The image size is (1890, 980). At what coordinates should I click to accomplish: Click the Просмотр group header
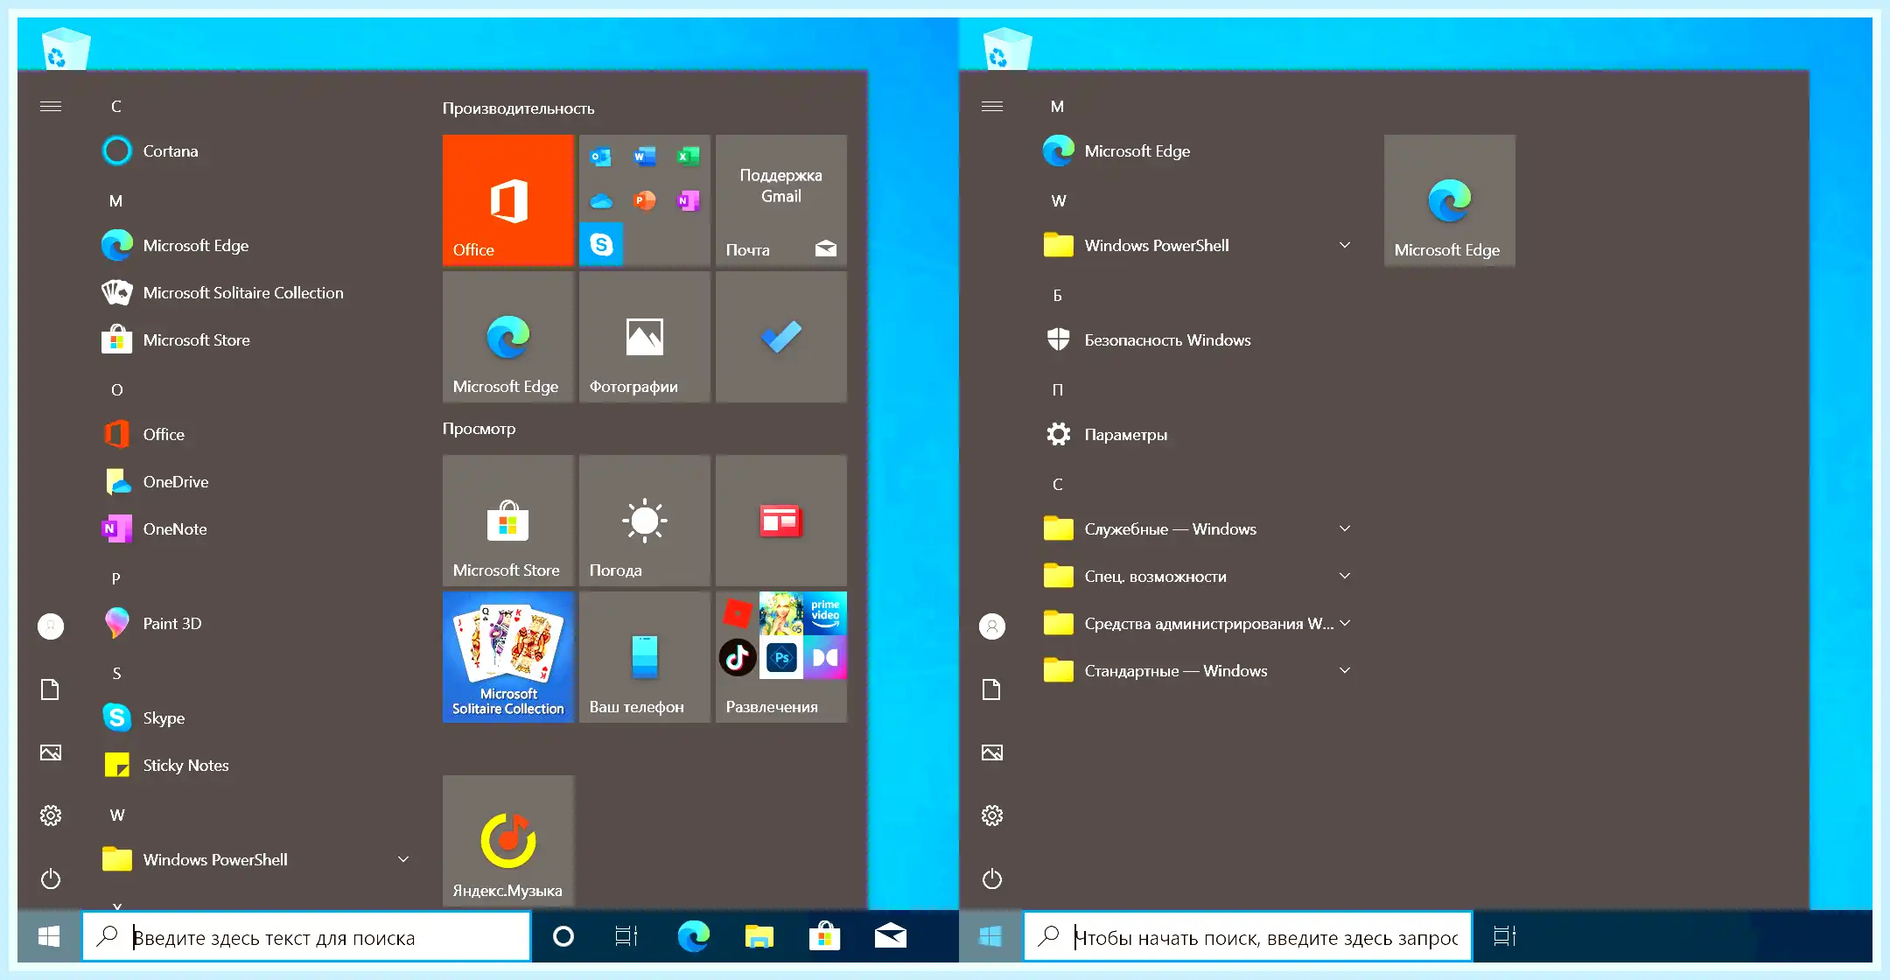click(479, 429)
